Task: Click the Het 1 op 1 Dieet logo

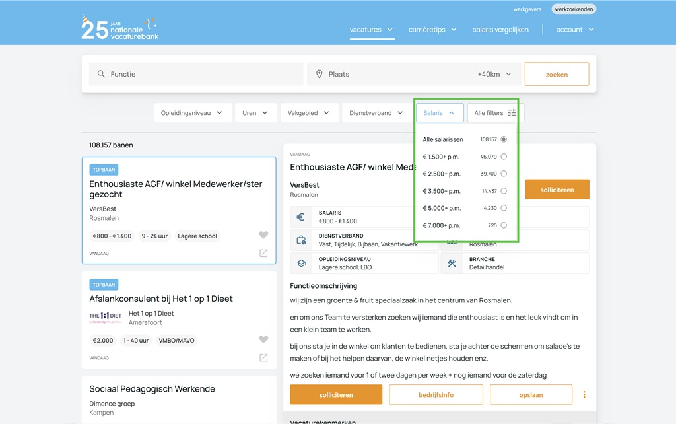Action: (x=106, y=316)
